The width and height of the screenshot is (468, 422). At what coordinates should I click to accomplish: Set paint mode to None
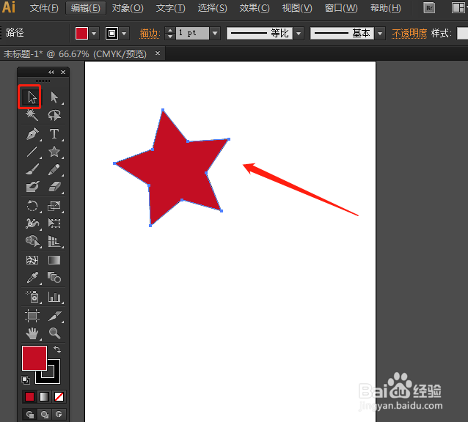[59, 396]
